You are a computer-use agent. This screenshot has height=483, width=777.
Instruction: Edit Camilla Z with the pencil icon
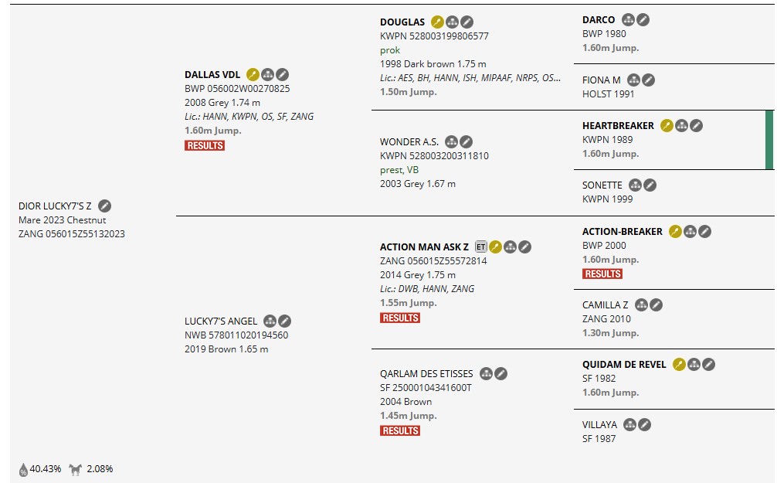pyautogui.click(x=656, y=305)
